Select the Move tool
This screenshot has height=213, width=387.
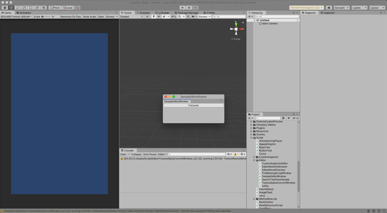11,7
